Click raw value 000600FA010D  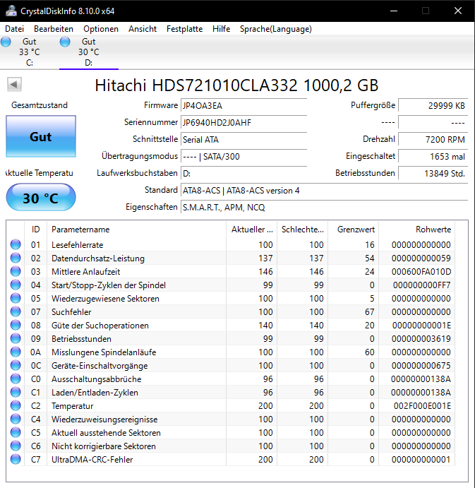pos(421,272)
